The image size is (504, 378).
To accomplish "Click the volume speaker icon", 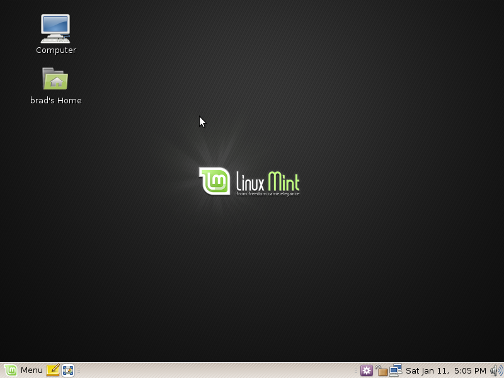I will 496,370.
